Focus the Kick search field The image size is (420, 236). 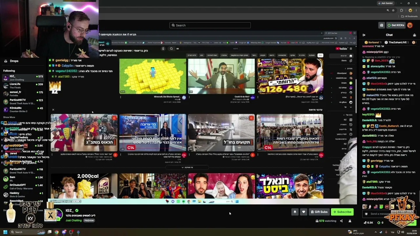pyautogui.click(x=210, y=25)
